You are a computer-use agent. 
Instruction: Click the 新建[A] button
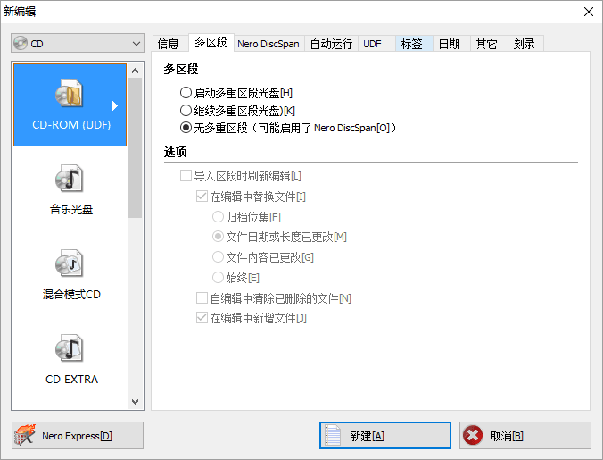(385, 435)
